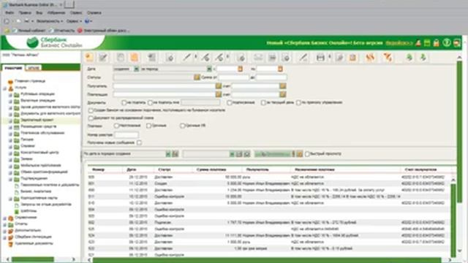Click the bell notifications icon in header

point(418,43)
